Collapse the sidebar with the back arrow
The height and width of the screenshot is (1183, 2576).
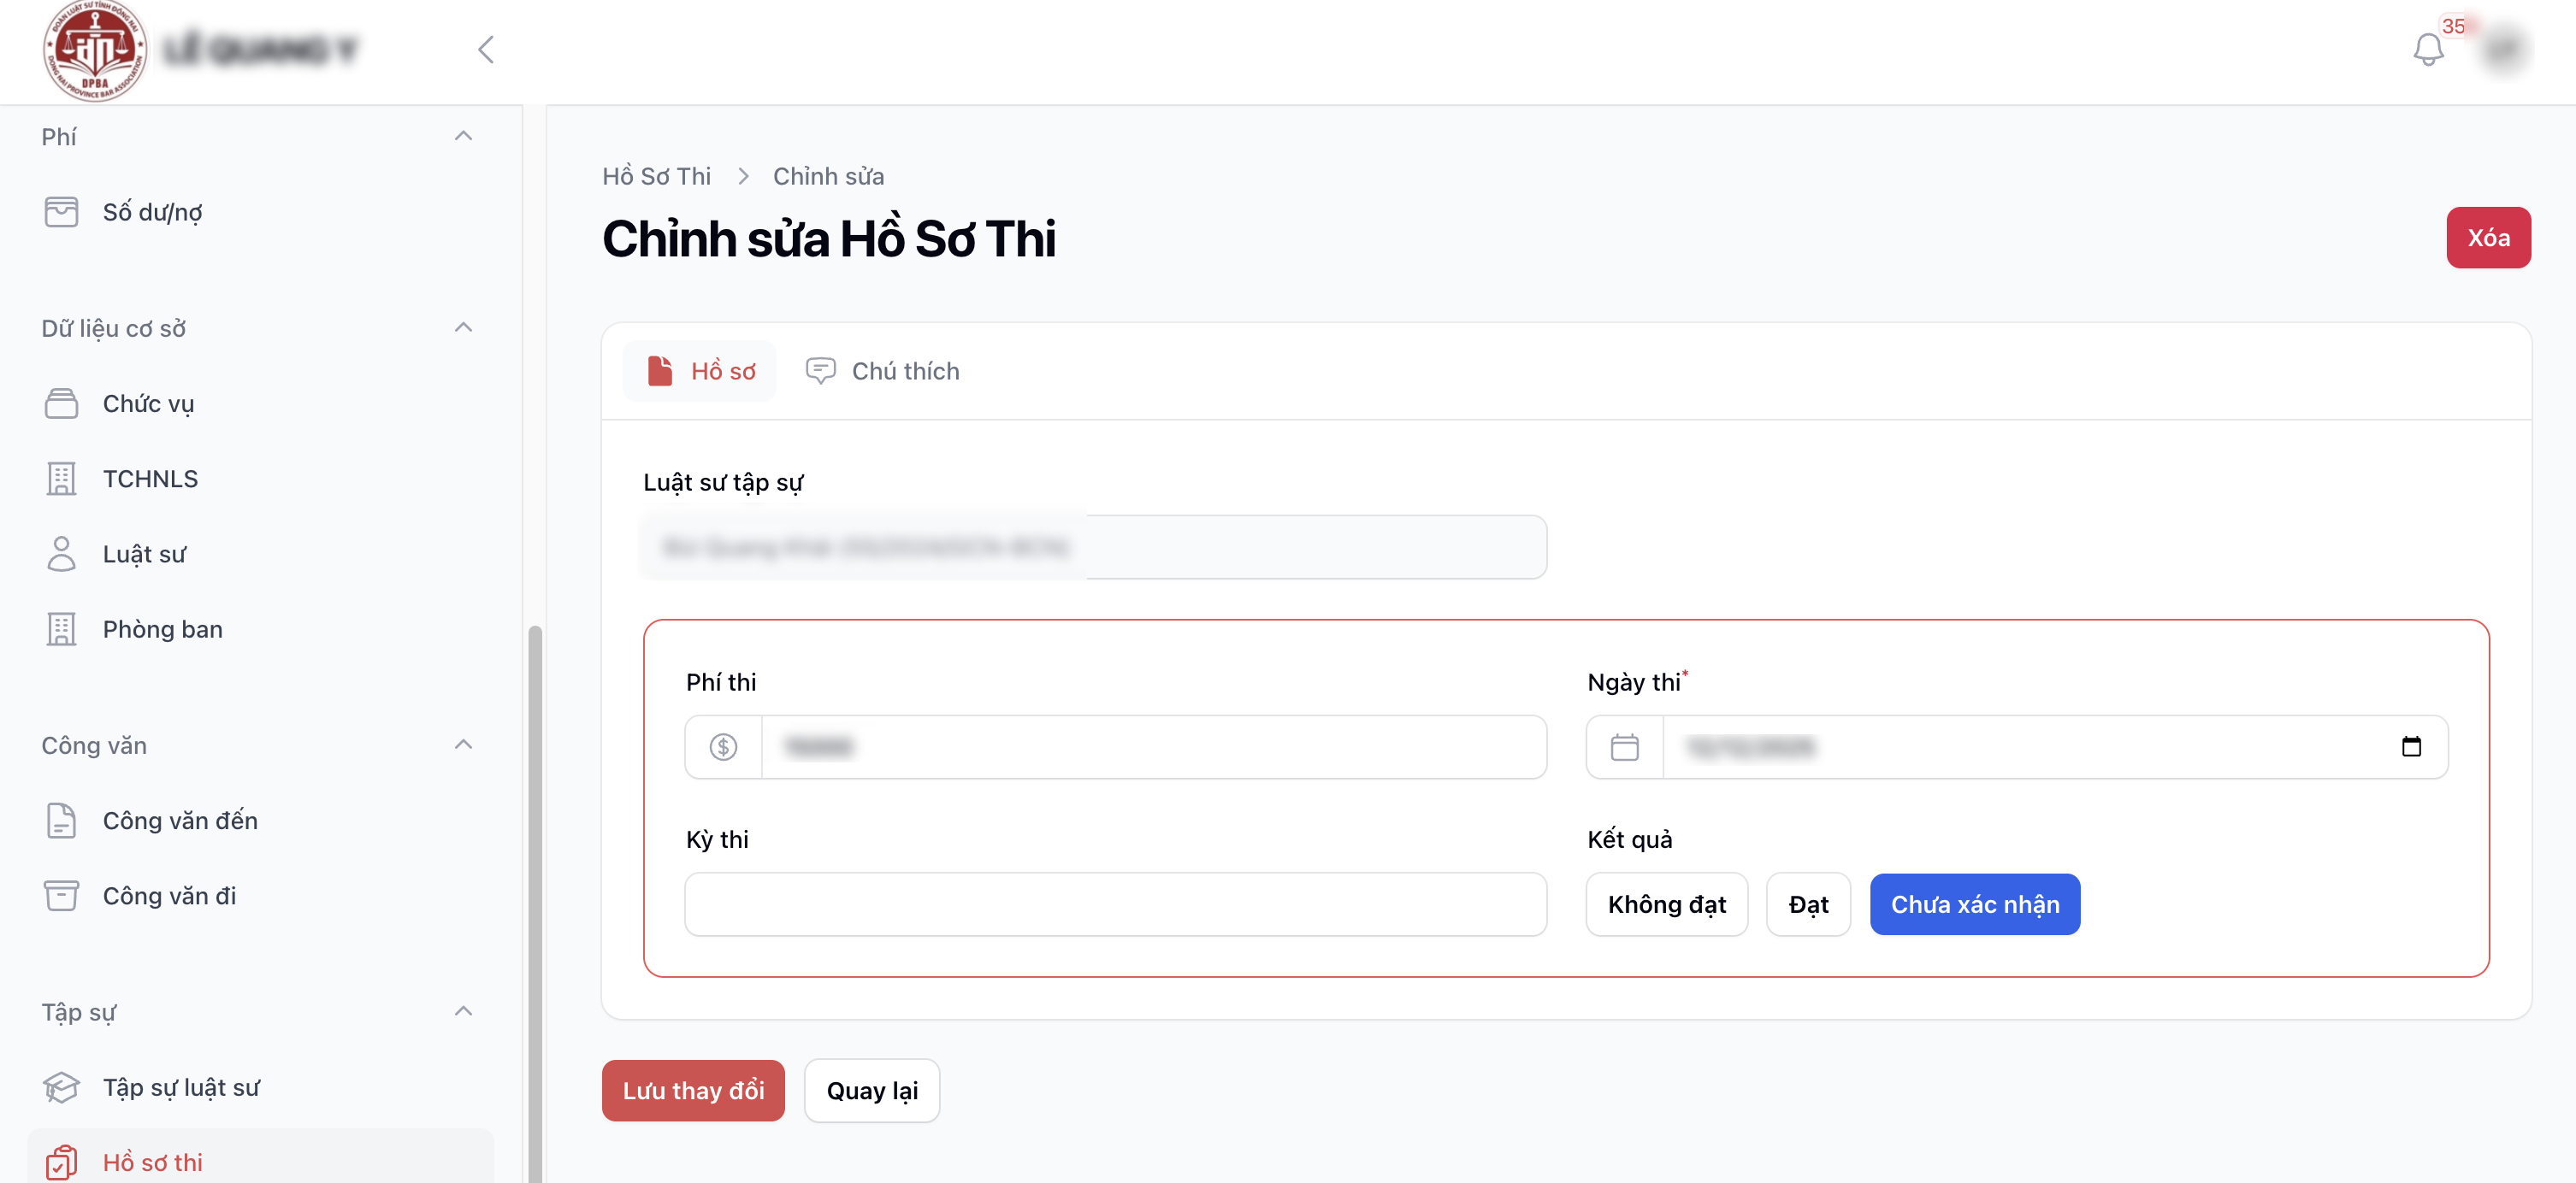coord(486,49)
